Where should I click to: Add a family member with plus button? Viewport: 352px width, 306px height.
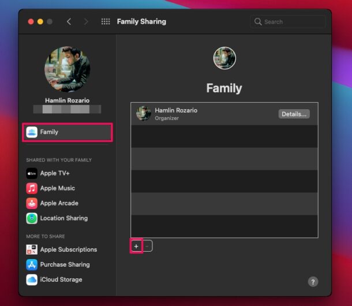(x=136, y=246)
